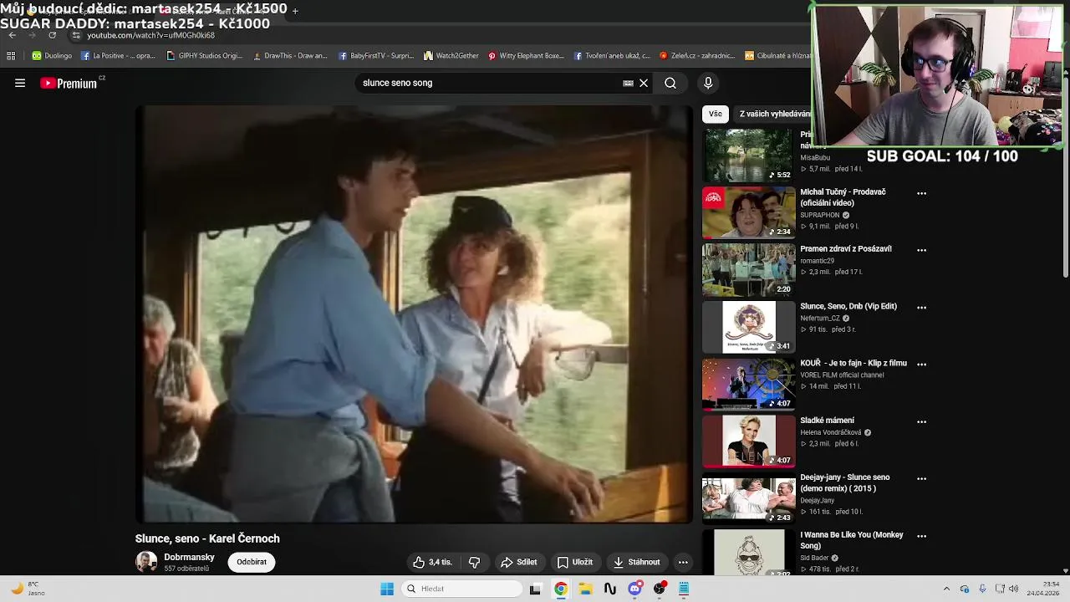
Task: Open 'Slunce, Seno, Dnb (Vip Edit)' thumbnail
Action: point(749,327)
